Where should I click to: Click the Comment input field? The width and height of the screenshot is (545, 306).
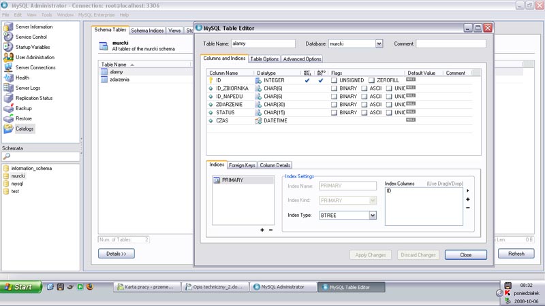[451, 44]
